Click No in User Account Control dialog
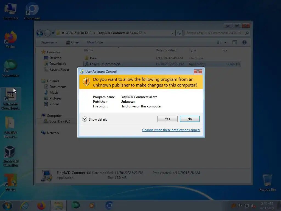This screenshot has width=281, height=211. (190, 119)
